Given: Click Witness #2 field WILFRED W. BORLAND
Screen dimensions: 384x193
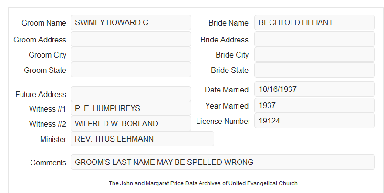Looking at the screenshot, I should point(131,123).
